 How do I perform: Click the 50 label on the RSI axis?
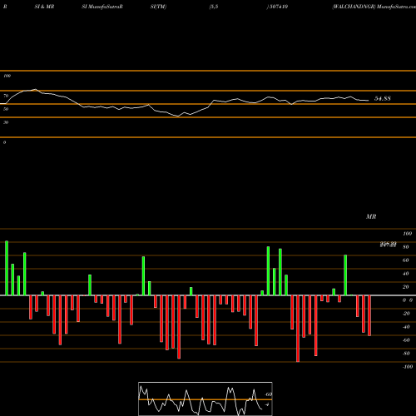coord(6,109)
